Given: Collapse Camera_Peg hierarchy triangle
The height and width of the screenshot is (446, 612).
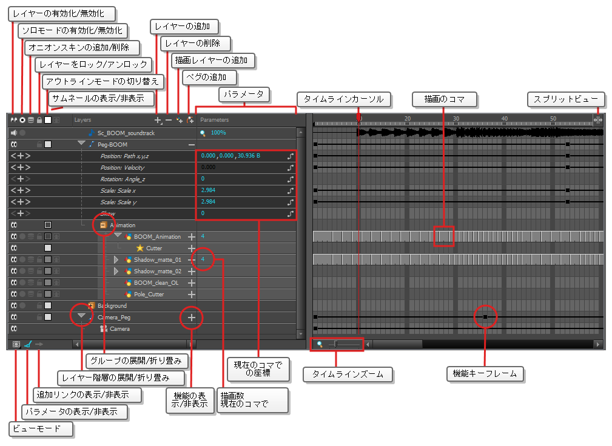Looking at the screenshot, I should coord(81,315).
